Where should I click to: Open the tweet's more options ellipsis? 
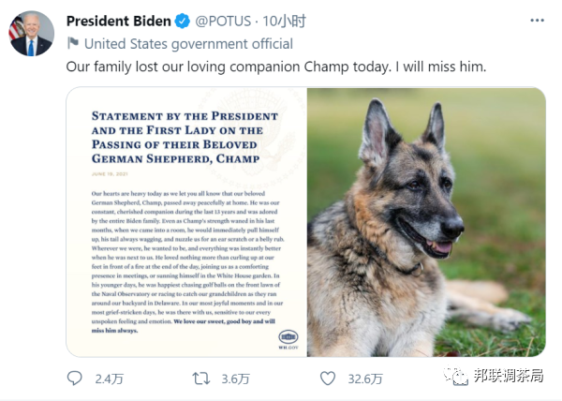[536, 21]
